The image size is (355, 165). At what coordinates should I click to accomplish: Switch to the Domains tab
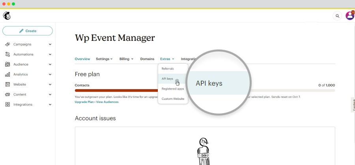[147, 59]
